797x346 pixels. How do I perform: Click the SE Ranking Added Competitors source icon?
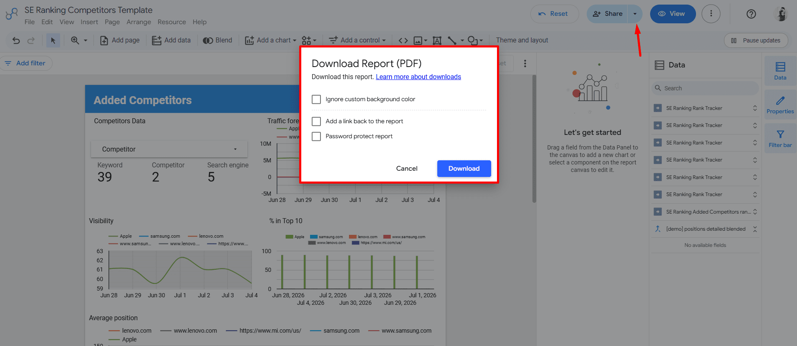pos(658,212)
